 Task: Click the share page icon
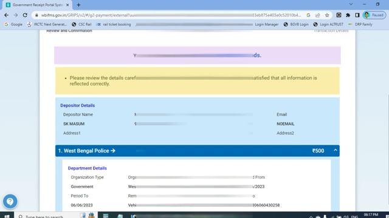point(317,15)
